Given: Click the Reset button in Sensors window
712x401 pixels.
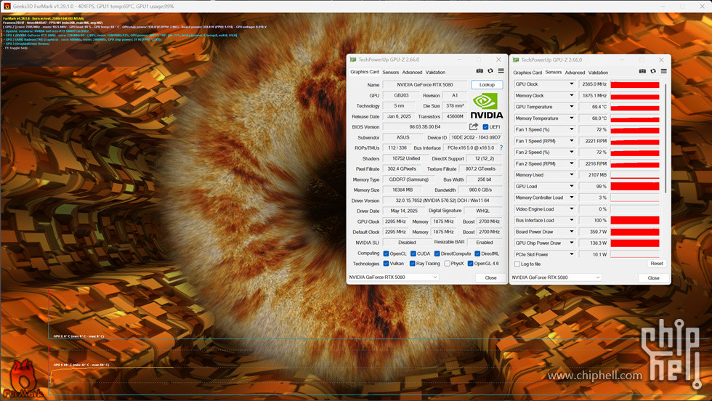Looking at the screenshot, I should tap(657, 264).
